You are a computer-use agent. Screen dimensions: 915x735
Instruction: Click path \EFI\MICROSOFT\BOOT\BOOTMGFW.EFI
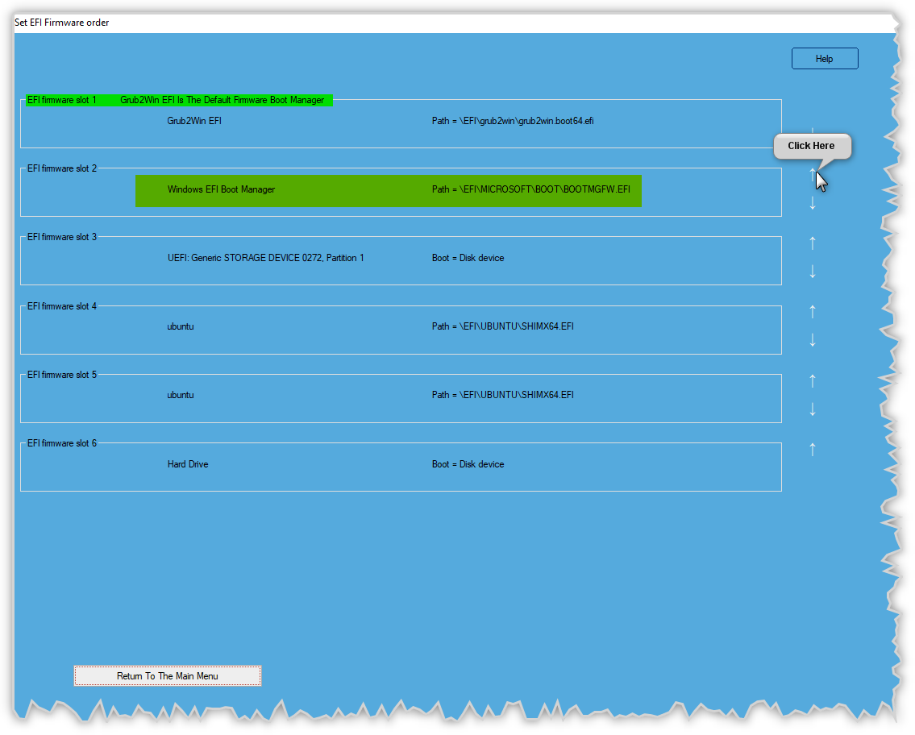[x=531, y=189]
